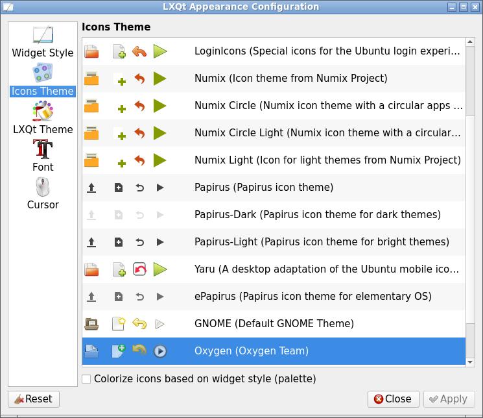
Task: Enable Colorize icons based on widget style
Action: [x=87, y=378]
